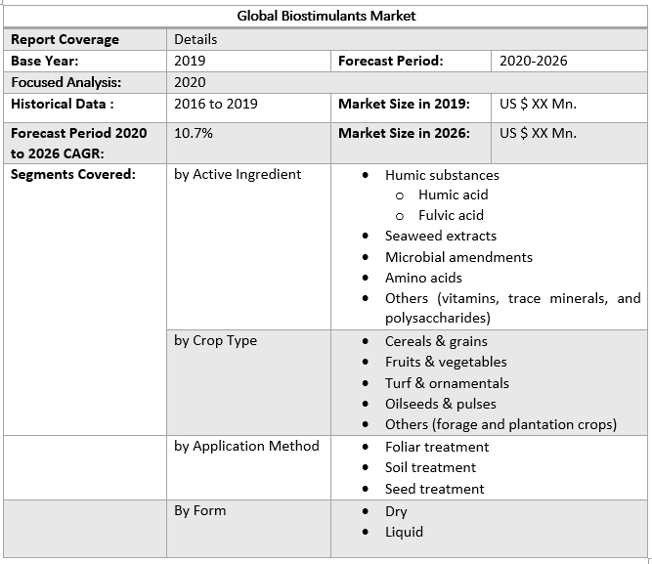This screenshot has height=564, width=652.
Task: Click the by Active Ingredient cell
Action: pyautogui.click(x=238, y=174)
